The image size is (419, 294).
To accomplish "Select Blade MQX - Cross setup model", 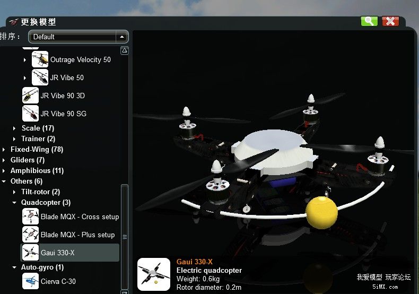I will (80, 217).
